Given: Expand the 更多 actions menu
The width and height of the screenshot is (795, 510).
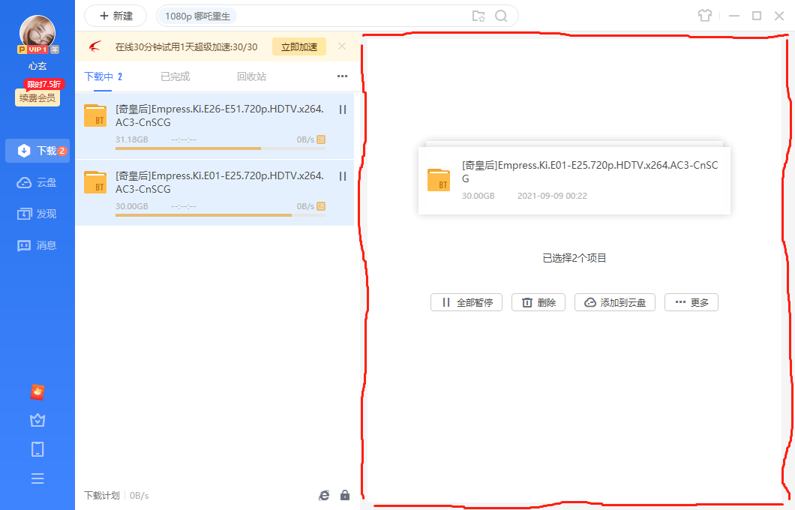Looking at the screenshot, I should tap(691, 302).
